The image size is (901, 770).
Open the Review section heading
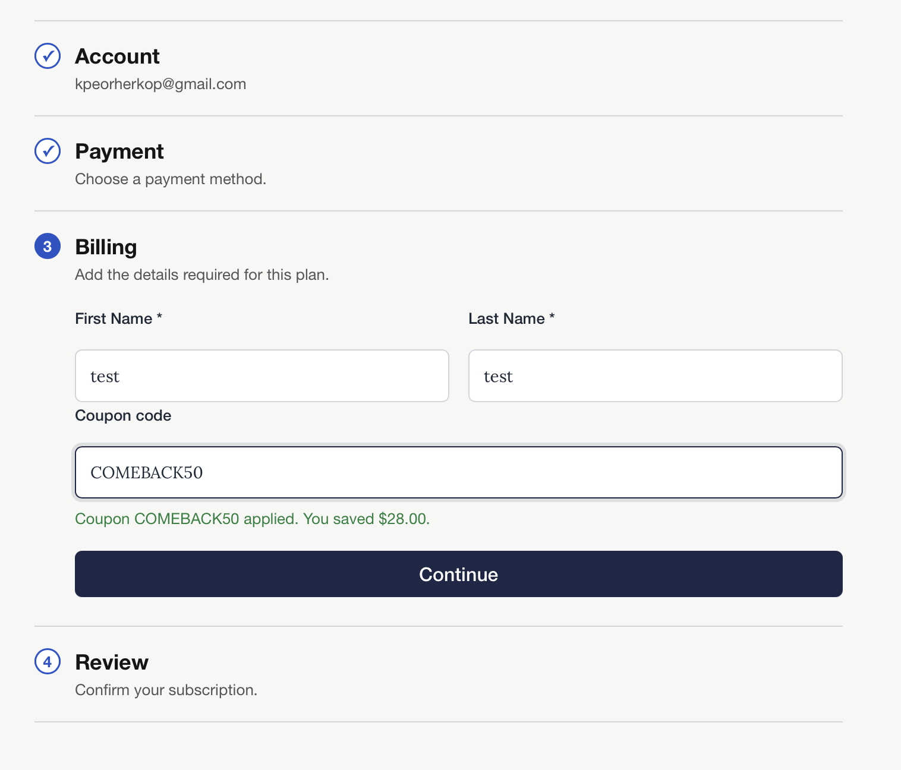[112, 662]
